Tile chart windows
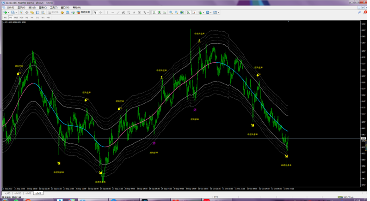The image size is (370, 201). [x=182, y=12]
